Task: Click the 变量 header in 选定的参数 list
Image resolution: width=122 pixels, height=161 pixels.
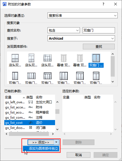Action: [x=73, y=97]
